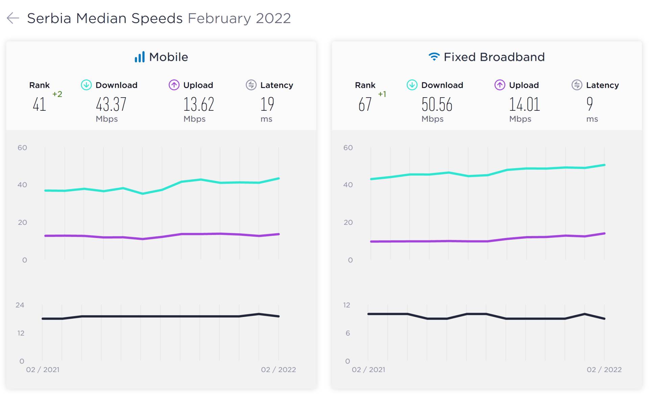
Task: Click the Mobile rank value 41
Action: coord(39,104)
